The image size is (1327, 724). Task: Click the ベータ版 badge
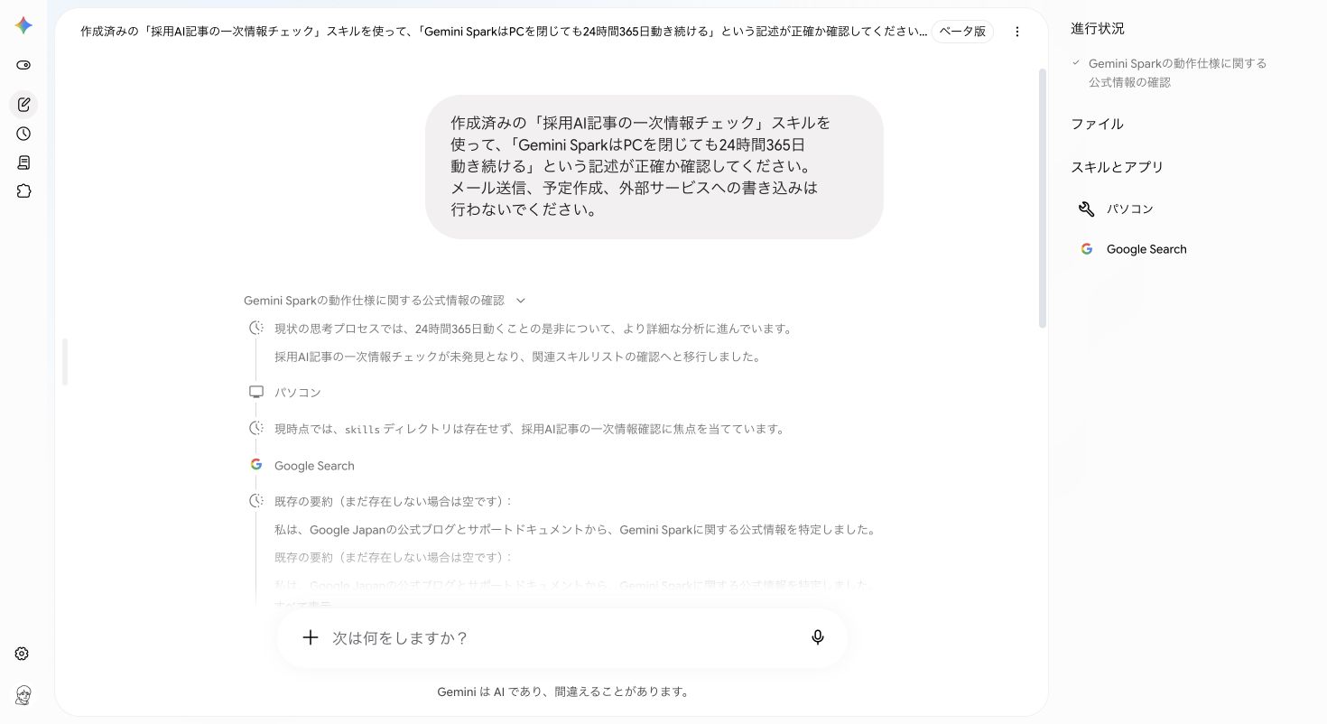[962, 32]
